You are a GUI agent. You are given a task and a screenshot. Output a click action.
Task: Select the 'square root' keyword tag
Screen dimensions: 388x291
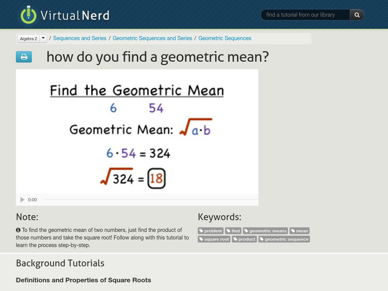(214, 239)
